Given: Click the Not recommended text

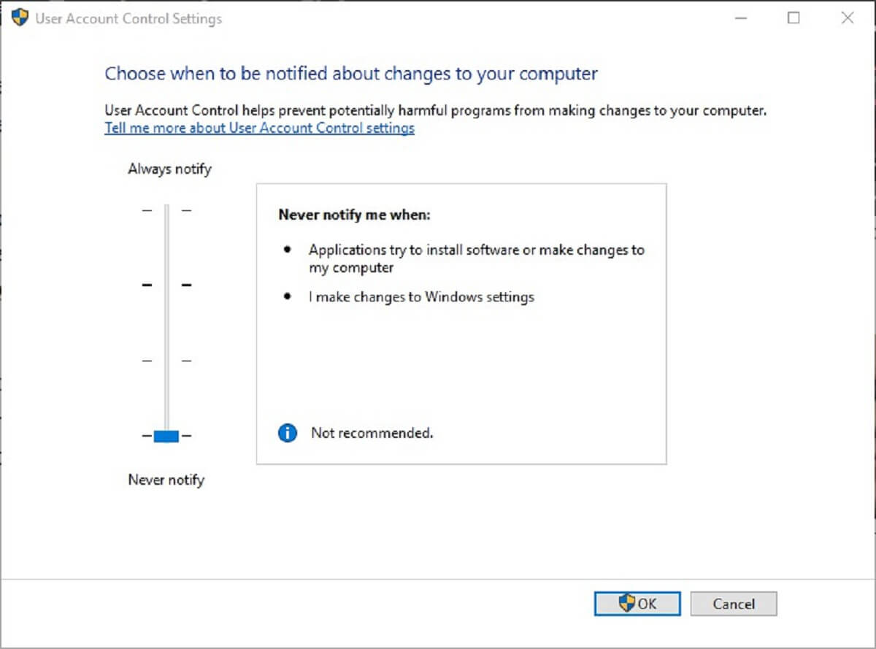Looking at the screenshot, I should pyautogui.click(x=372, y=432).
